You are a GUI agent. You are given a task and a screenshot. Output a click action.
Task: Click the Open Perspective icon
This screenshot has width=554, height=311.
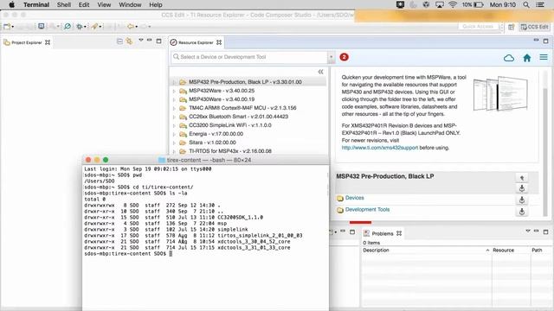(512, 27)
